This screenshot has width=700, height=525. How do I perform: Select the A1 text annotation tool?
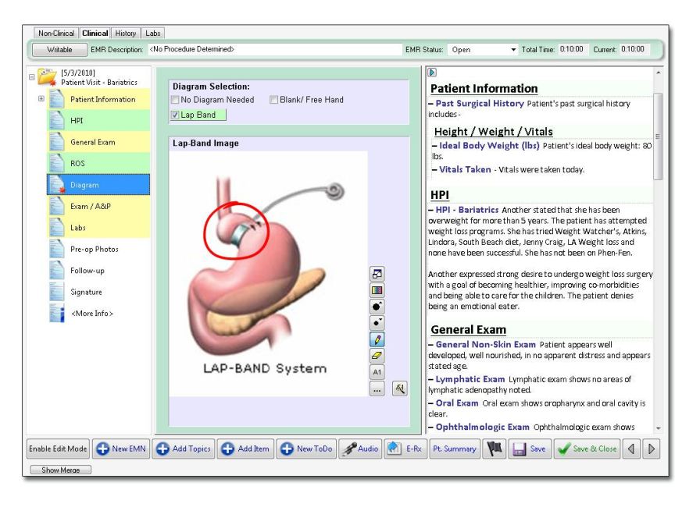[377, 371]
